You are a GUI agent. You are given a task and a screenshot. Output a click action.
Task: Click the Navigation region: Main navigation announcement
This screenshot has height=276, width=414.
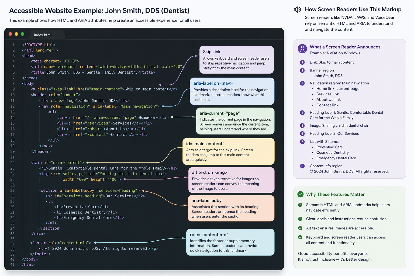339,83
